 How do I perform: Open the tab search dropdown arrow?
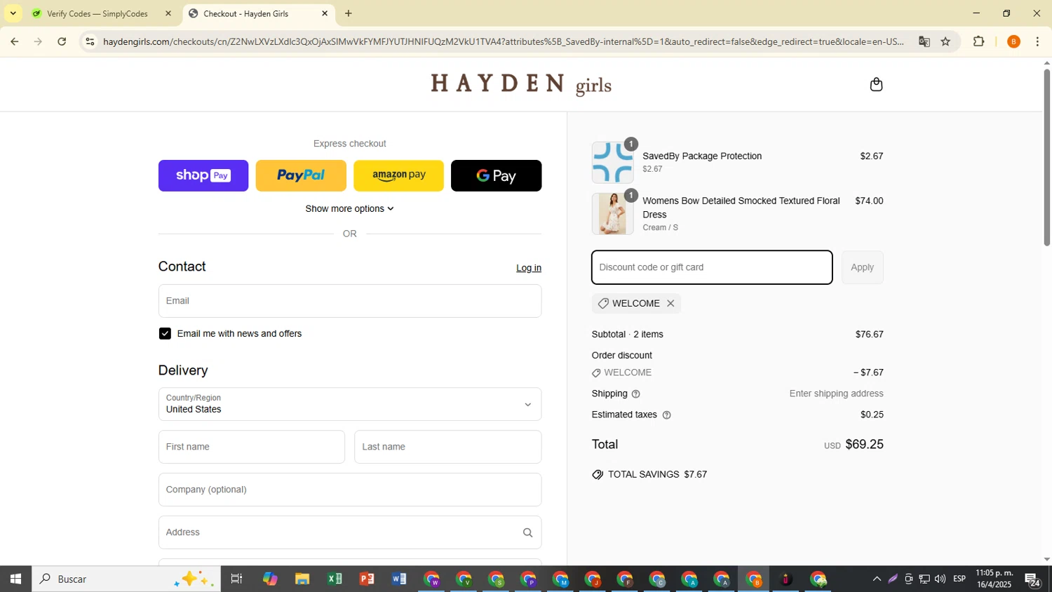pyautogui.click(x=13, y=13)
